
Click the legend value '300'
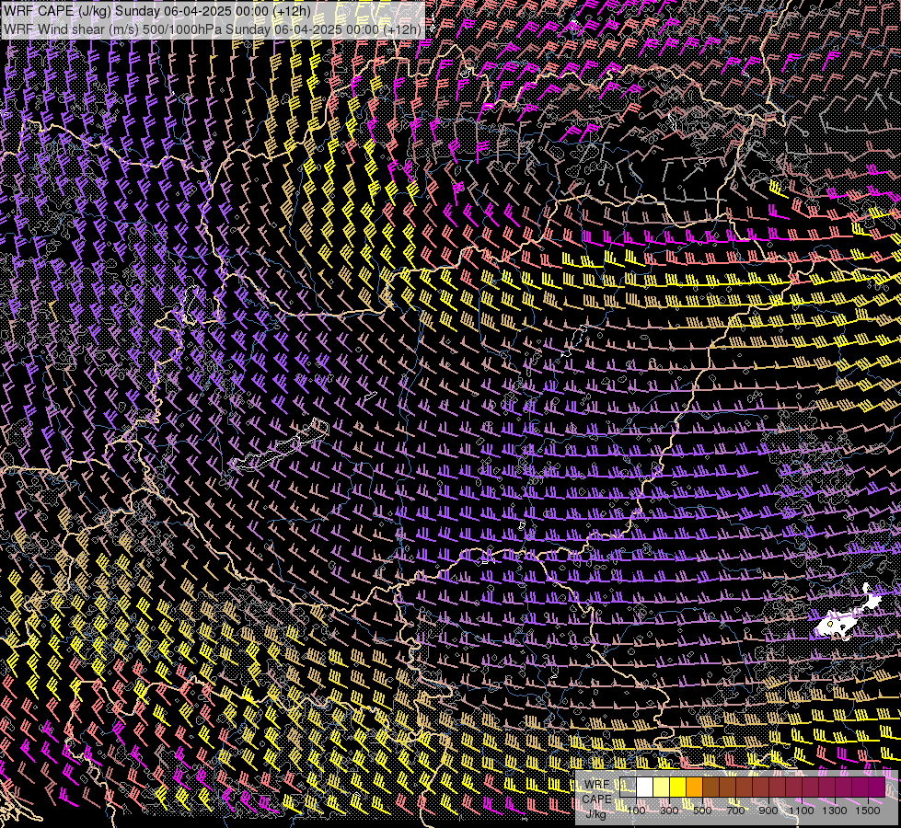tap(669, 811)
